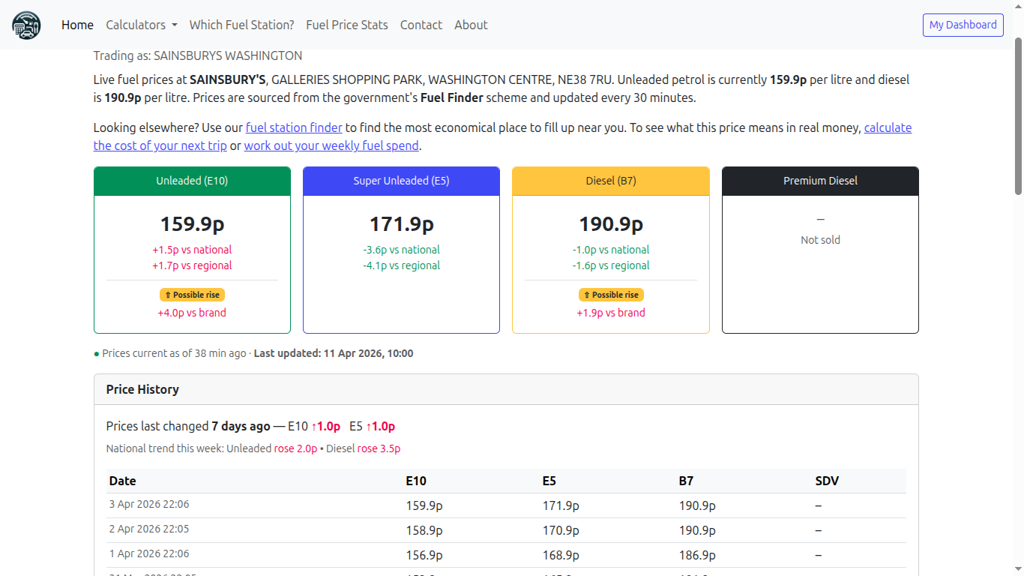Image resolution: width=1024 pixels, height=576 pixels.
Task: Open work out your weekly fuel spend link
Action: pos(331,145)
